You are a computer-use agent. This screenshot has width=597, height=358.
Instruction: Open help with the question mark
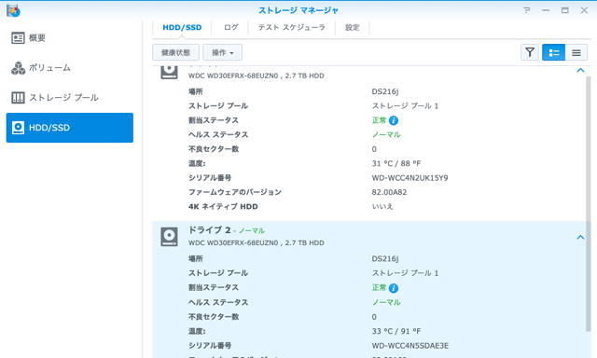tap(526, 10)
